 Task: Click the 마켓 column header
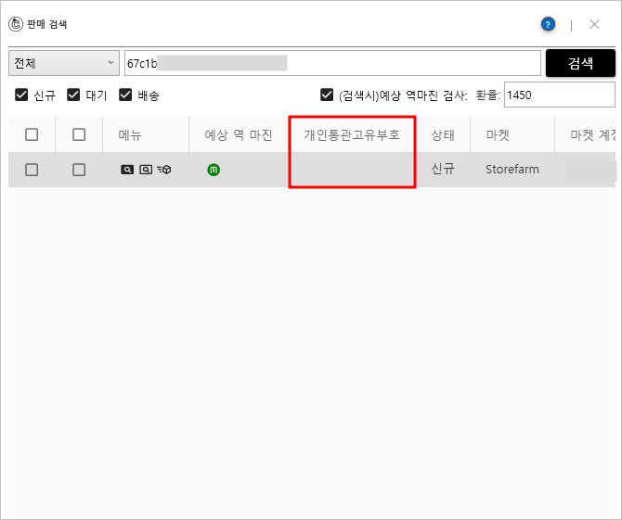pos(512,134)
